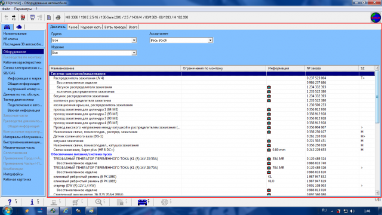Open info icon for катушка зажигания row
This screenshot has height=215, width=382.
point(269,141)
